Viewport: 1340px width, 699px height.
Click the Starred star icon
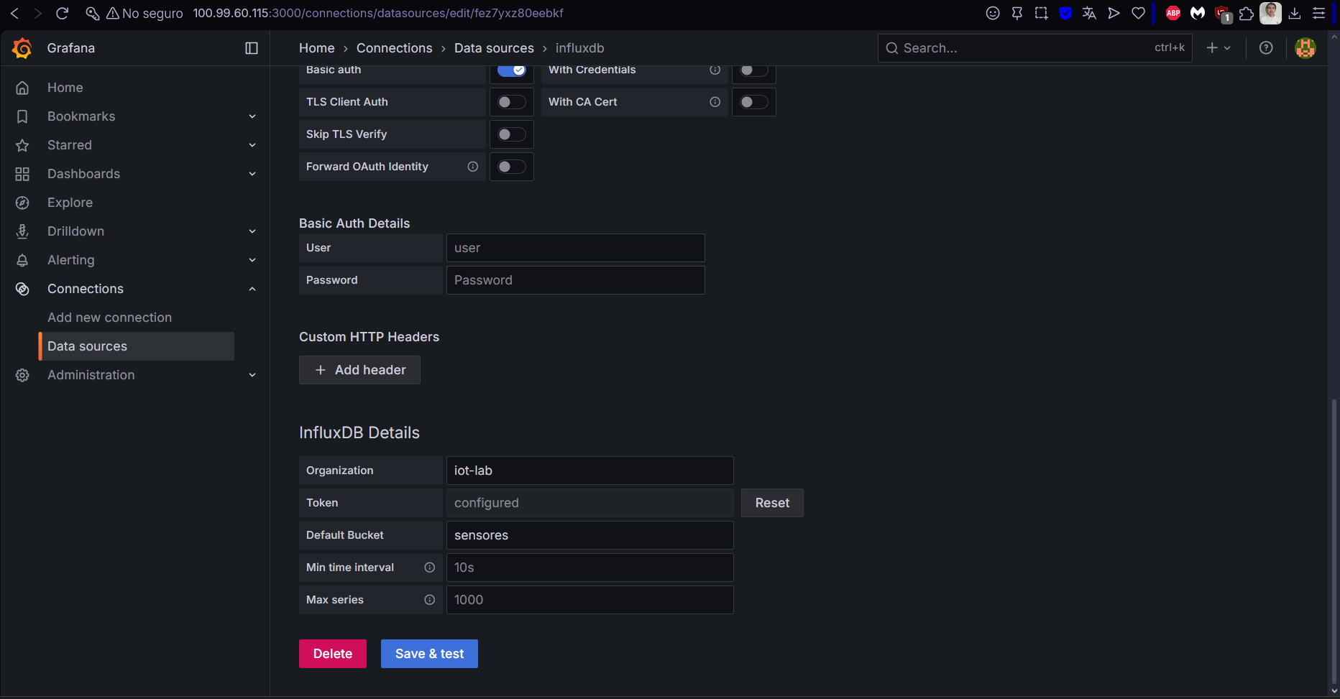coord(22,145)
